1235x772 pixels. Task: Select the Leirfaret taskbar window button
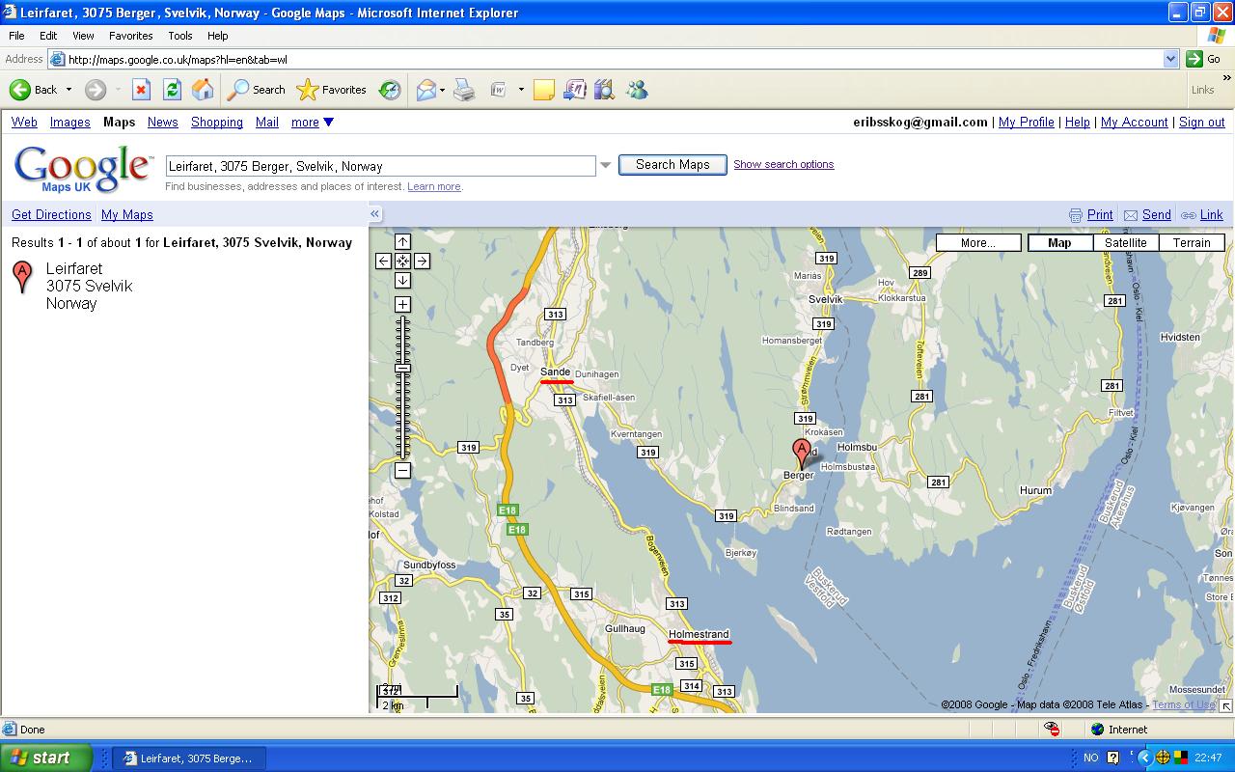pos(189,758)
